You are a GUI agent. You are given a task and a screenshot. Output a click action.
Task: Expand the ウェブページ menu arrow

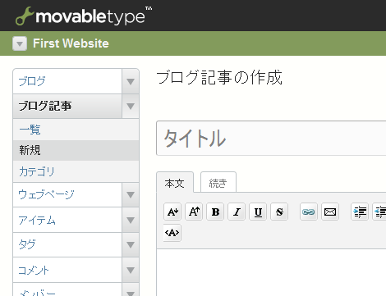click(131, 194)
